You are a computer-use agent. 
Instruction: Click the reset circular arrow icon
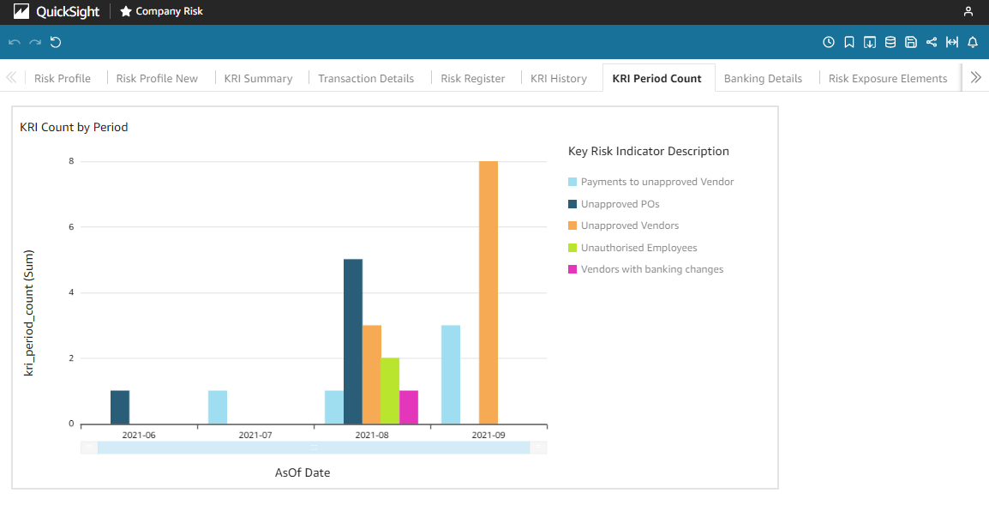[x=56, y=42]
